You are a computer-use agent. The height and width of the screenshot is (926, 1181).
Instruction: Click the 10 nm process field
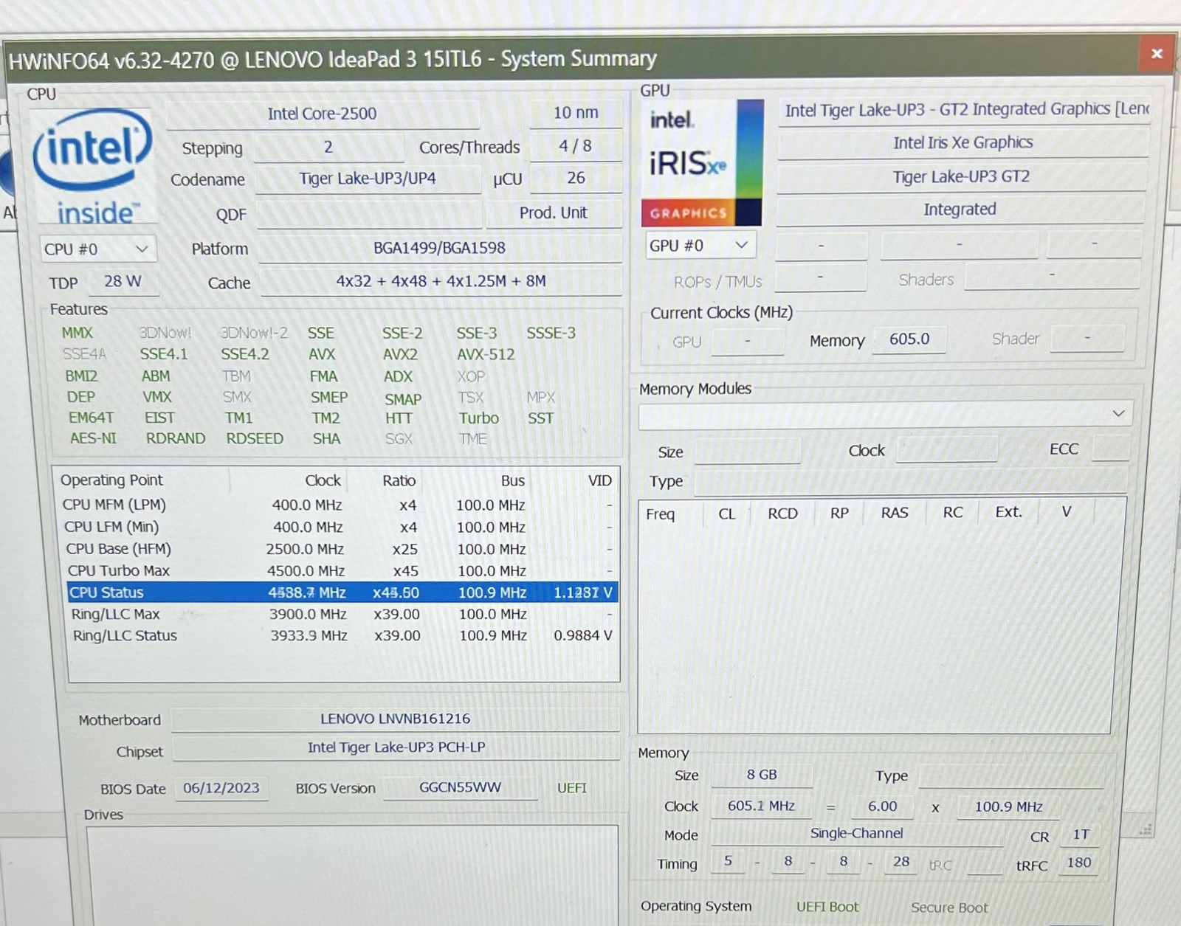coord(576,113)
